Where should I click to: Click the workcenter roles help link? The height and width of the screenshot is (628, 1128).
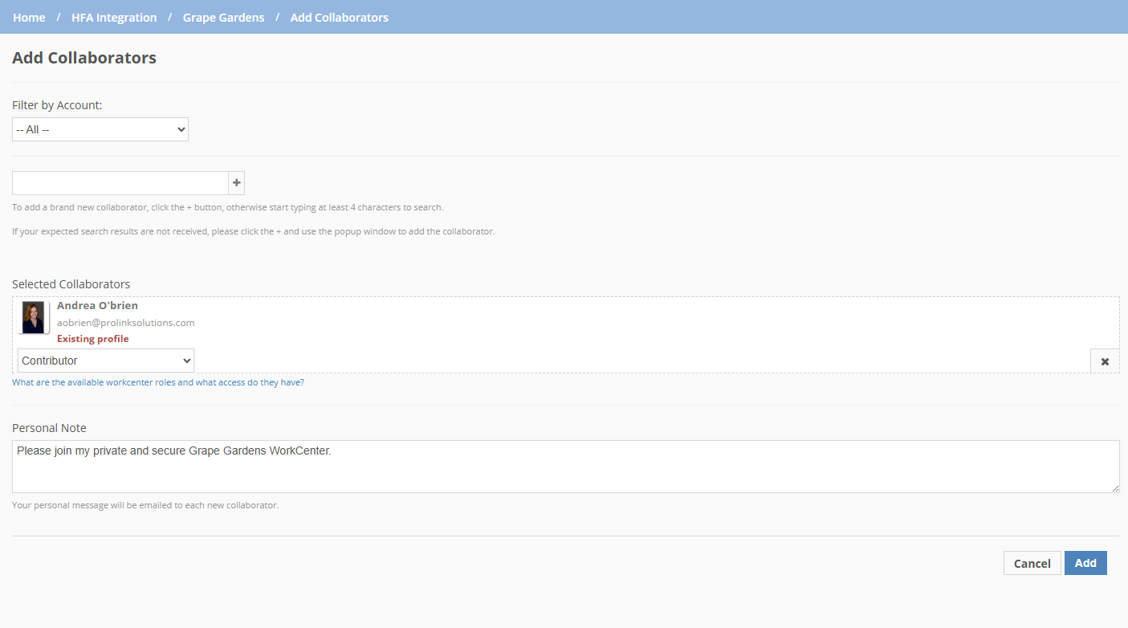[157, 381]
